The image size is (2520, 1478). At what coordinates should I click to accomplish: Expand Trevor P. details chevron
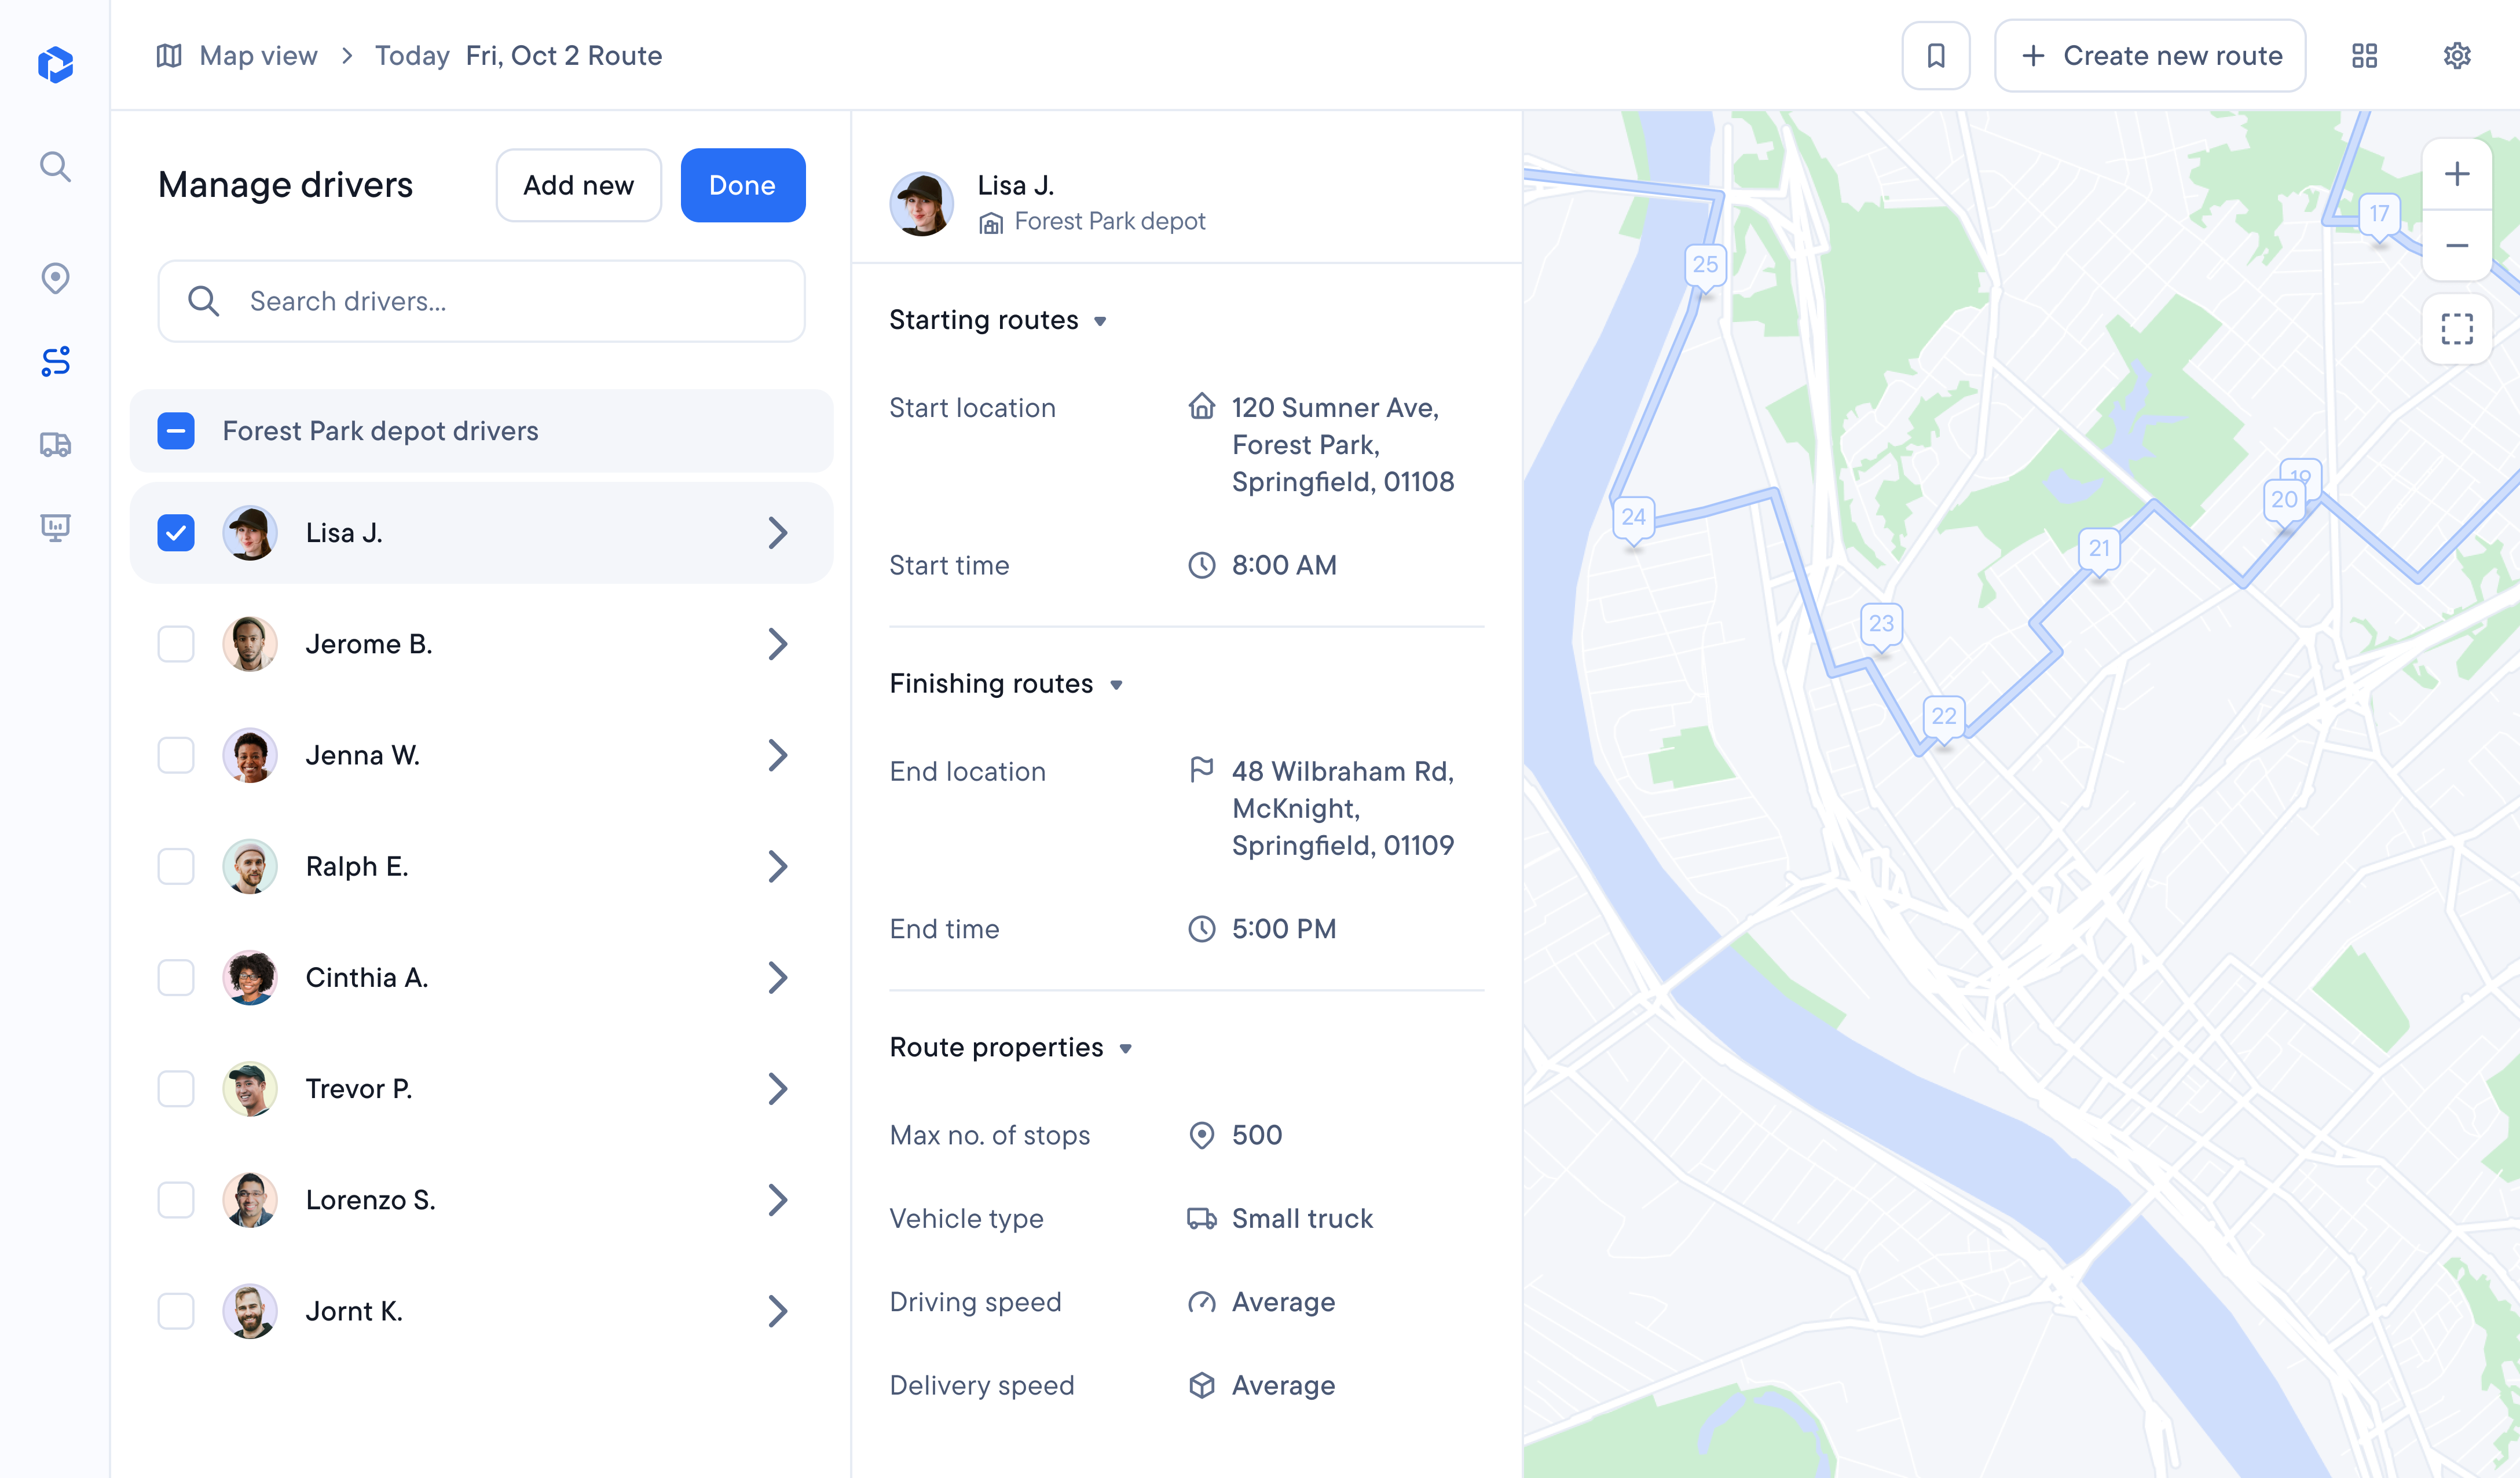coord(778,1088)
